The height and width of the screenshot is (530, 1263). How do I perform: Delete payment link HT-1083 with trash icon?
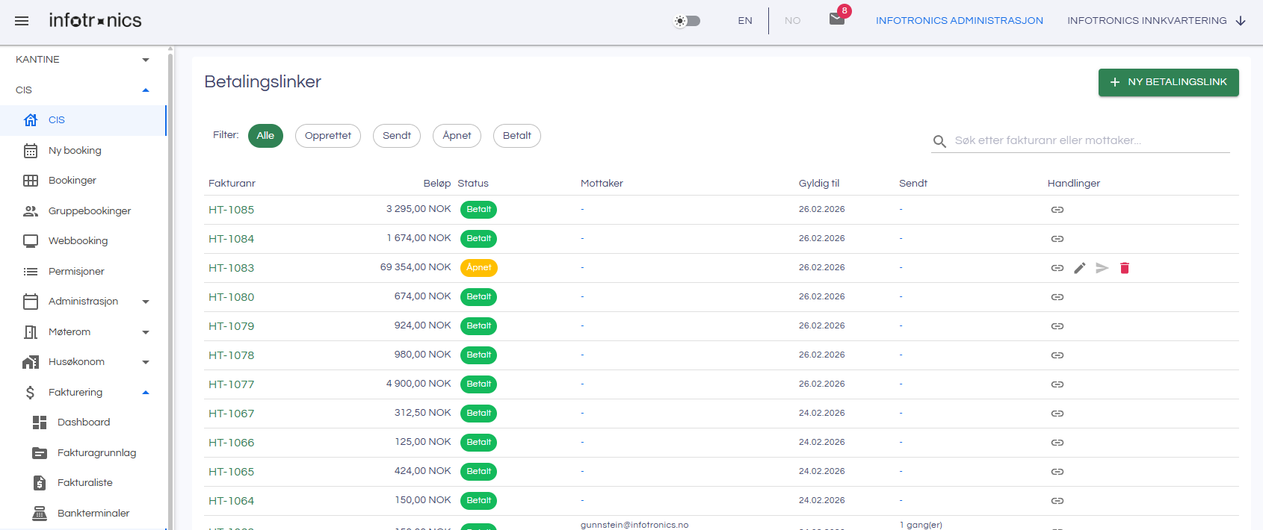(1125, 268)
